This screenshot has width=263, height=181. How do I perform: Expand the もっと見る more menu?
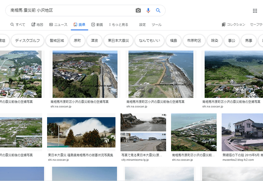118,25
